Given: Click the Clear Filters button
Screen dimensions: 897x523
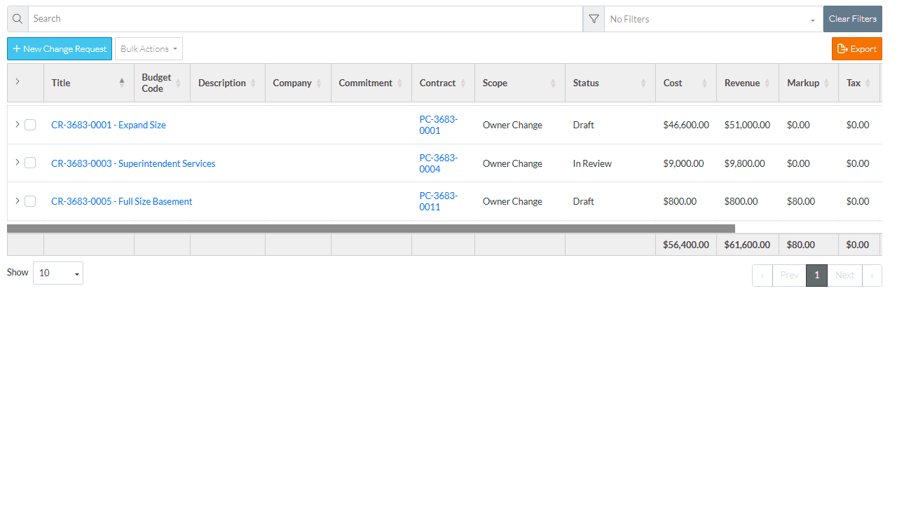Looking at the screenshot, I should (852, 19).
